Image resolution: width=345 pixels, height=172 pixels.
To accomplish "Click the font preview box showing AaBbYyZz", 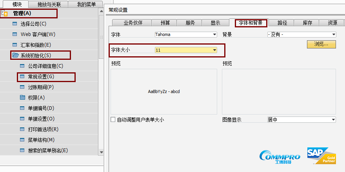I will coord(164,91).
